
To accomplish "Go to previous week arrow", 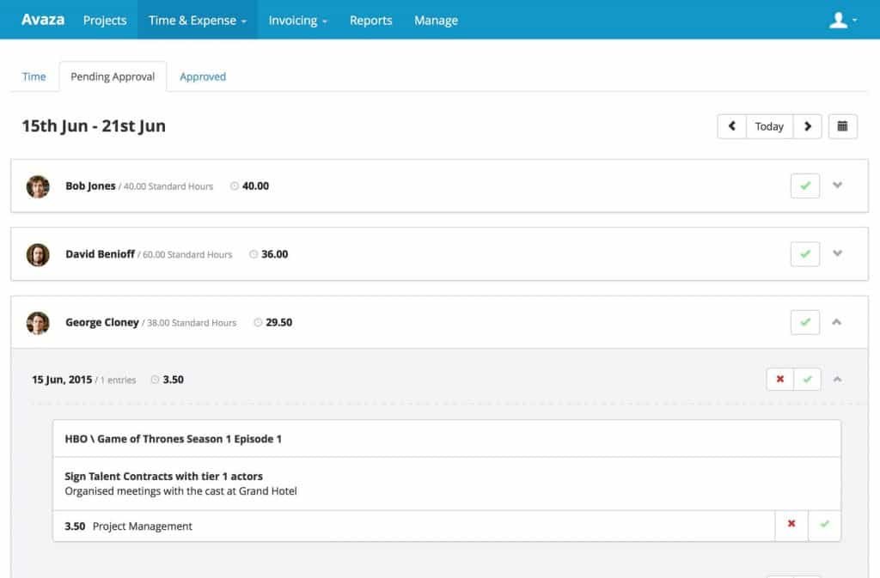I will pos(731,126).
